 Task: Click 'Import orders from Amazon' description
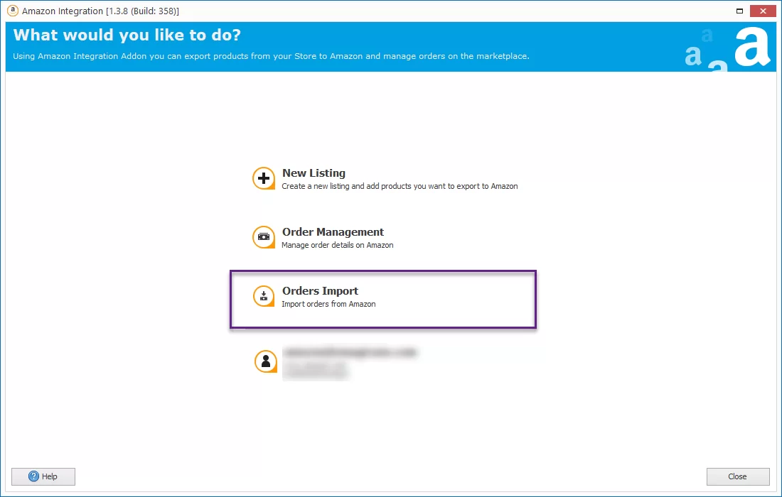click(x=328, y=304)
